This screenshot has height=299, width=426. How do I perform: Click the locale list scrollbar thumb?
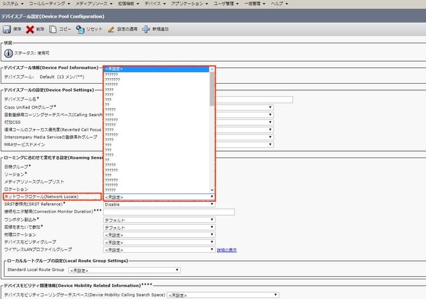[x=212, y=89]
